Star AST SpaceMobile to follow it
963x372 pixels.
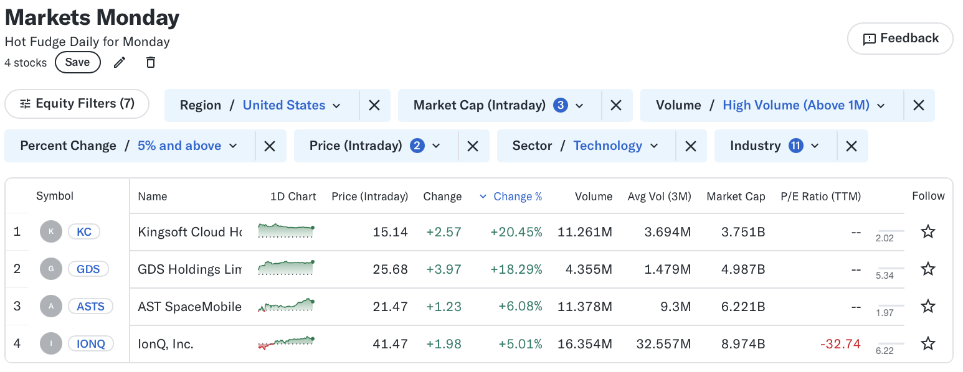coord(927,306)
